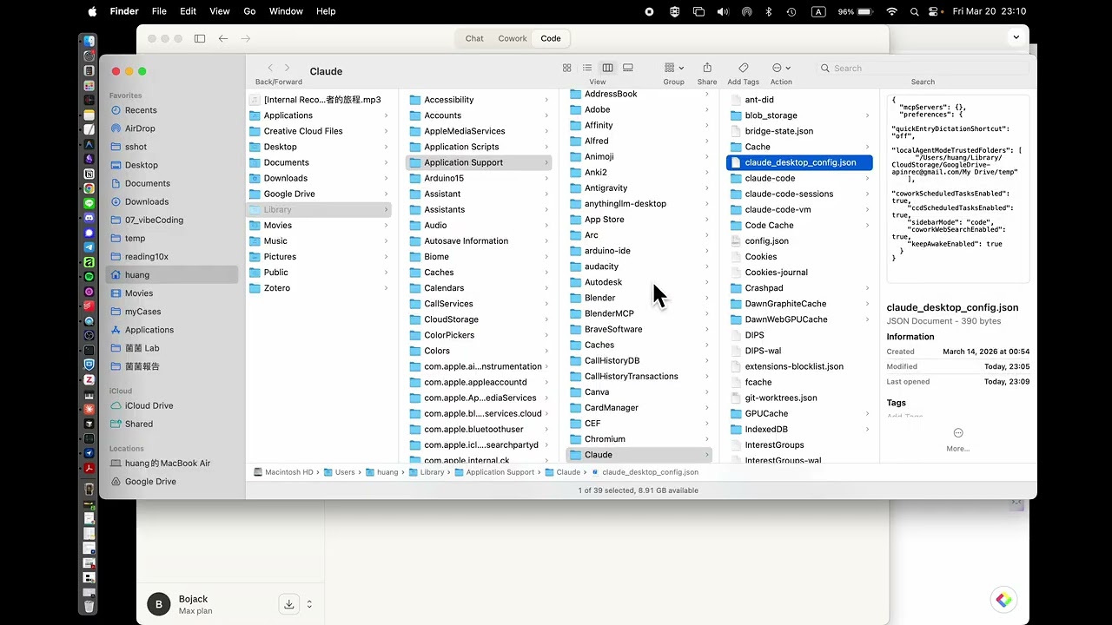Select myCases sidebar folder
Image resolution: width=1112 pixels, height=625 pixels.
142,312
